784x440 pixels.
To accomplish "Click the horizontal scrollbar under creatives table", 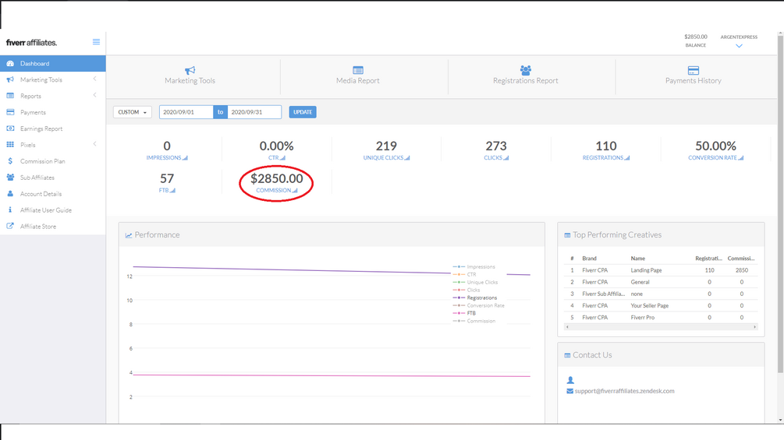I will point(661,327).
